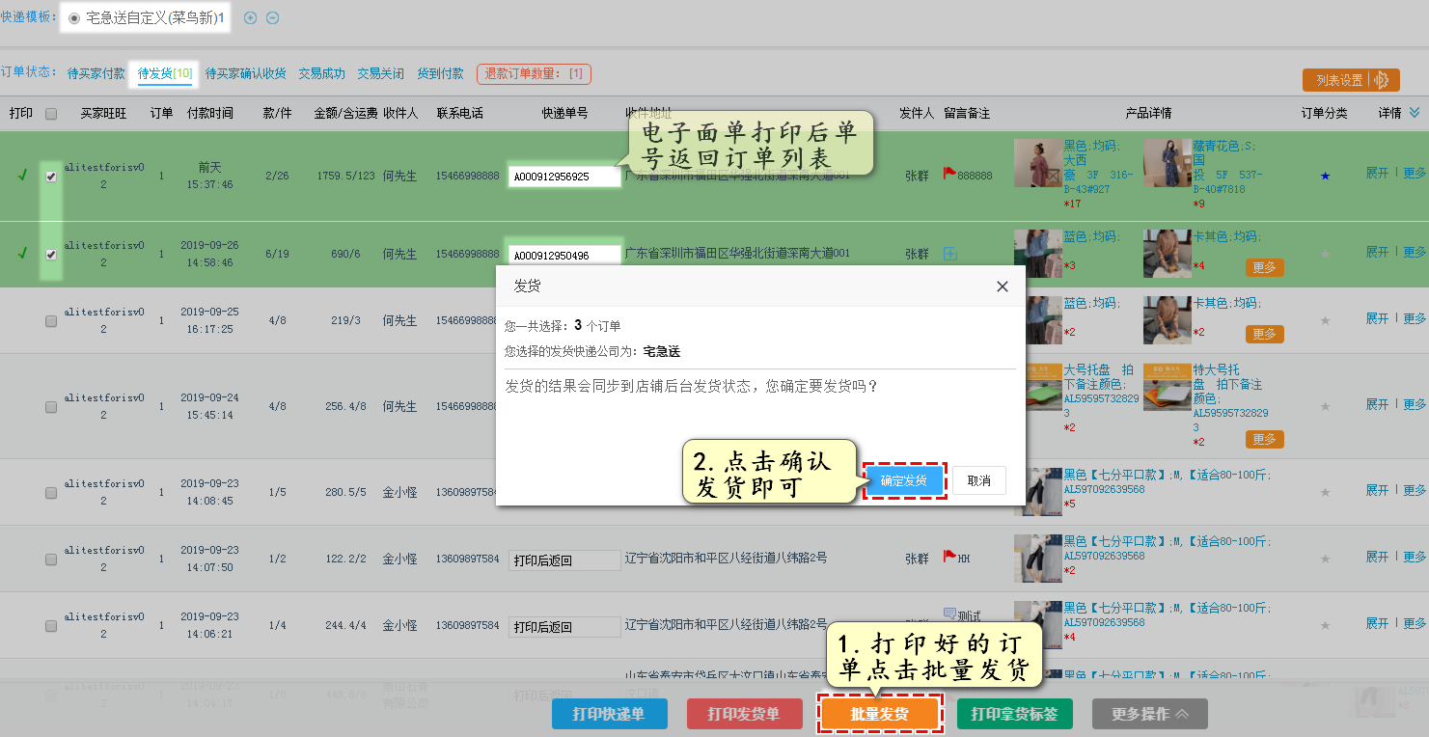Expand the first order's details via 展开
1429x737 pixels.
click(1377, 173)
